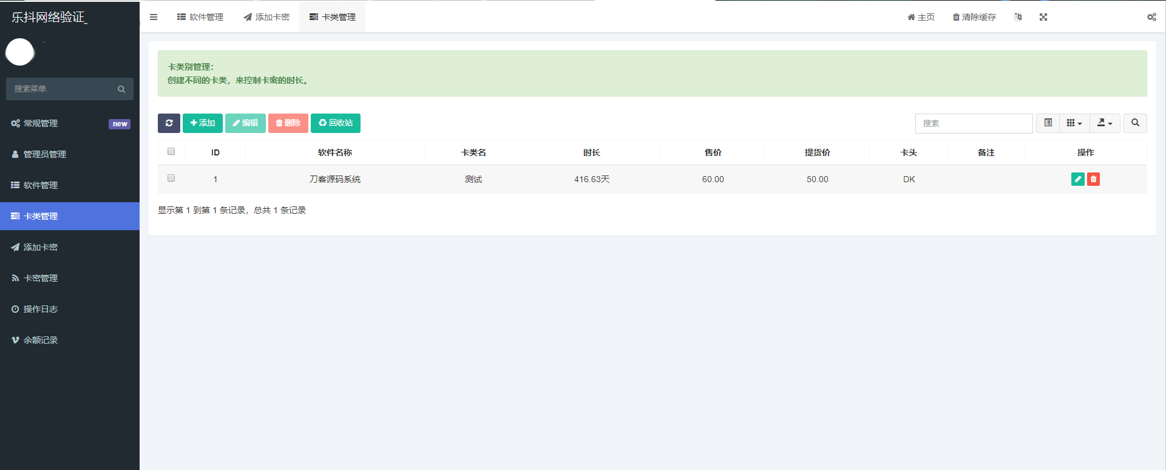
Task: Click the red delete icon in row 1
Action: click(x=1093, y=179)
